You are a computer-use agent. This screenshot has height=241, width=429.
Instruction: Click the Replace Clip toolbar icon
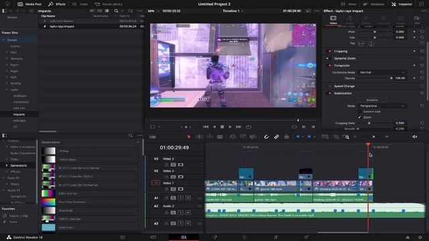pyautogui.click(x=253, y=137)
